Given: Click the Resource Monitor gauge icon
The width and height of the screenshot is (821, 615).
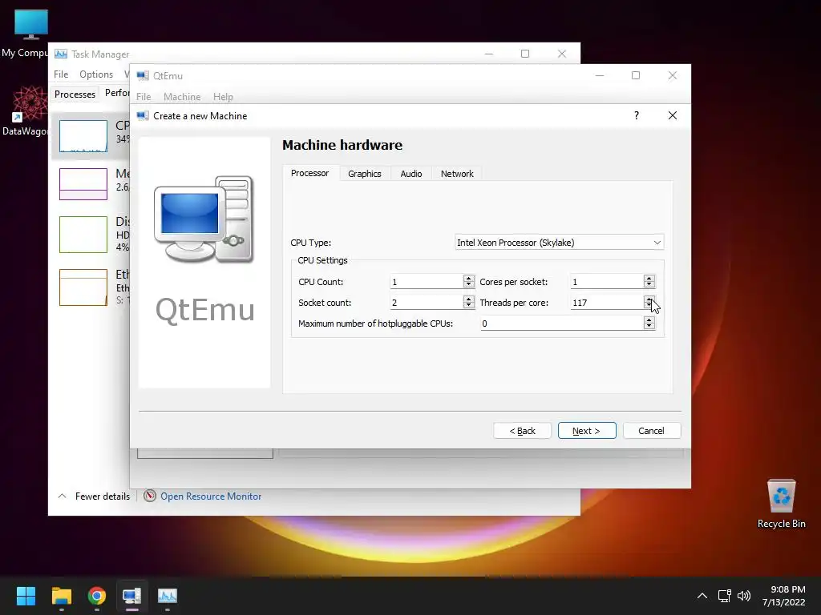Looking at the screenshot, I should (x=150, y=495).
